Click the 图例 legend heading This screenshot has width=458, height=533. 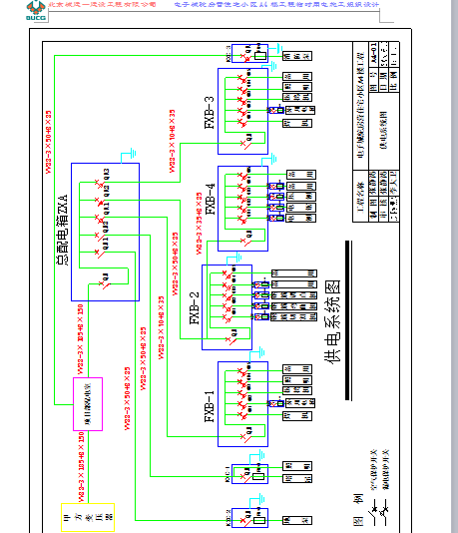[x=358, y=509]
